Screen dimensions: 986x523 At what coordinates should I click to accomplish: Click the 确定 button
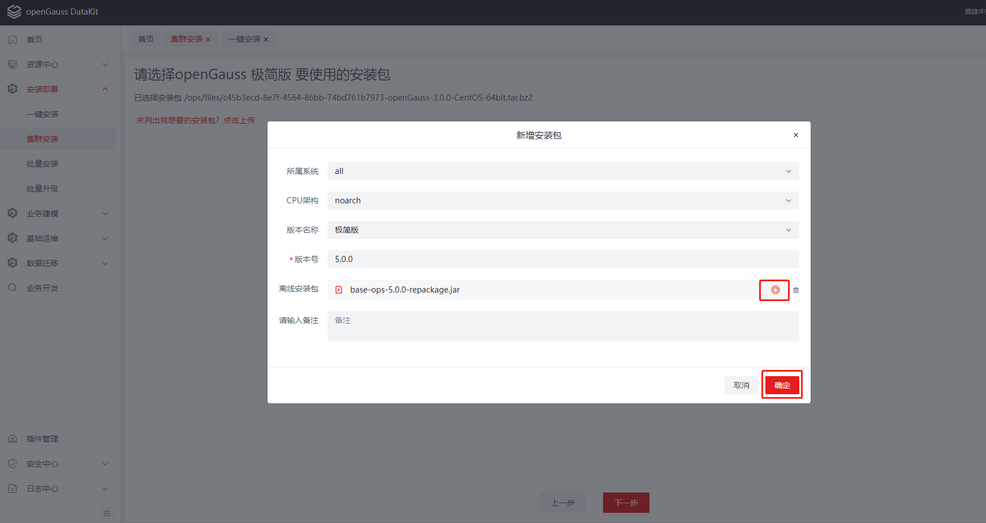tap(782, 385)
